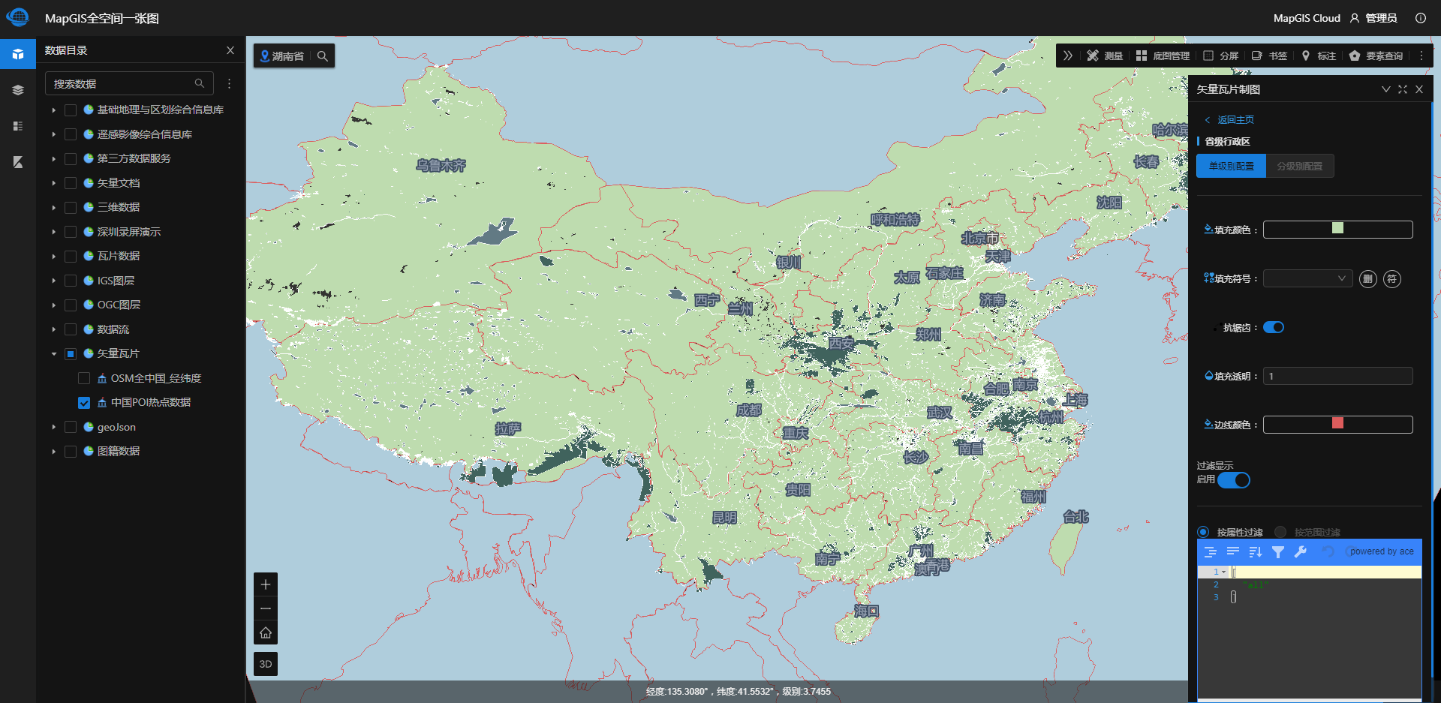Check the 基础地理与区划综合信息库 checkbox
The image size is (1441, 703).
click(x=71, y=110)
